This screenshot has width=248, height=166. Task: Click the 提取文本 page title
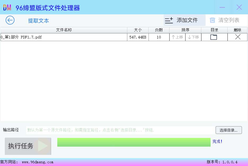(x=38, y=21)
